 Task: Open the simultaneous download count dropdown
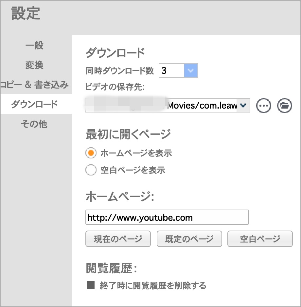pyautogui.click(x=191, y=71)
